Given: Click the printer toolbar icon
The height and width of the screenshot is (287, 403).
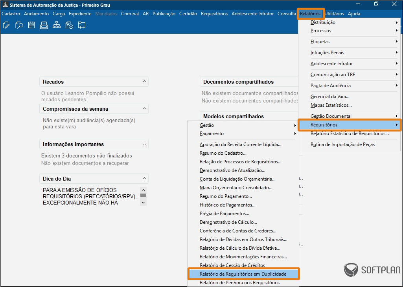Looking at the screenshot, I should pos(44,25).
